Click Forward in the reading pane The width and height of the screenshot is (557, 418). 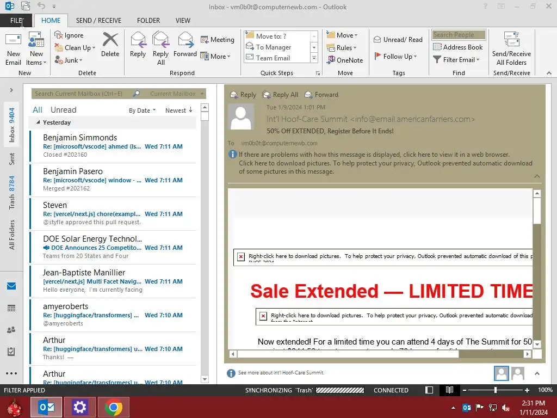click(321, 95)
